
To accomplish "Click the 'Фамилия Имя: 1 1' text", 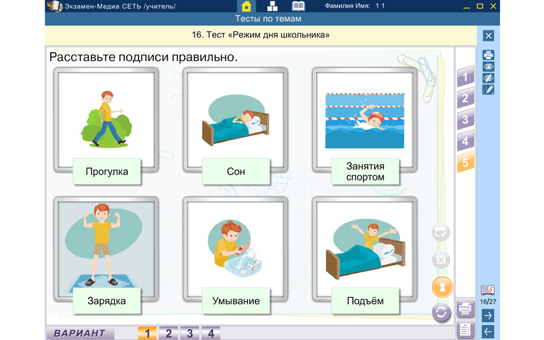I will pos(355,6).
